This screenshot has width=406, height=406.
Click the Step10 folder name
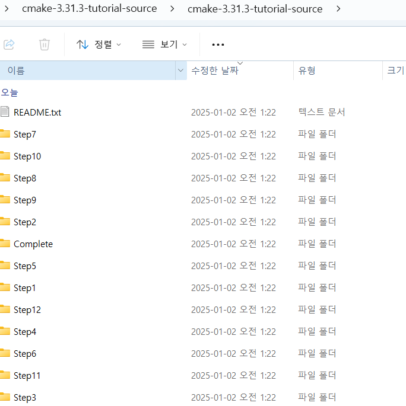pyautogui.click(x=27, y=156)
